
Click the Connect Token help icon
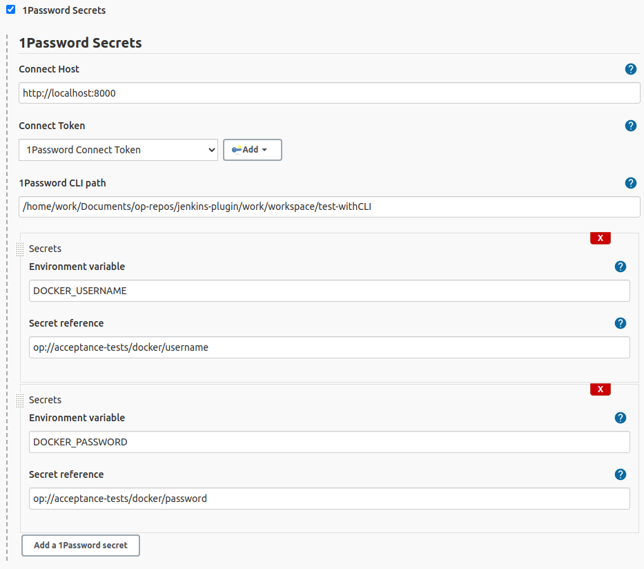click(630, 126)
